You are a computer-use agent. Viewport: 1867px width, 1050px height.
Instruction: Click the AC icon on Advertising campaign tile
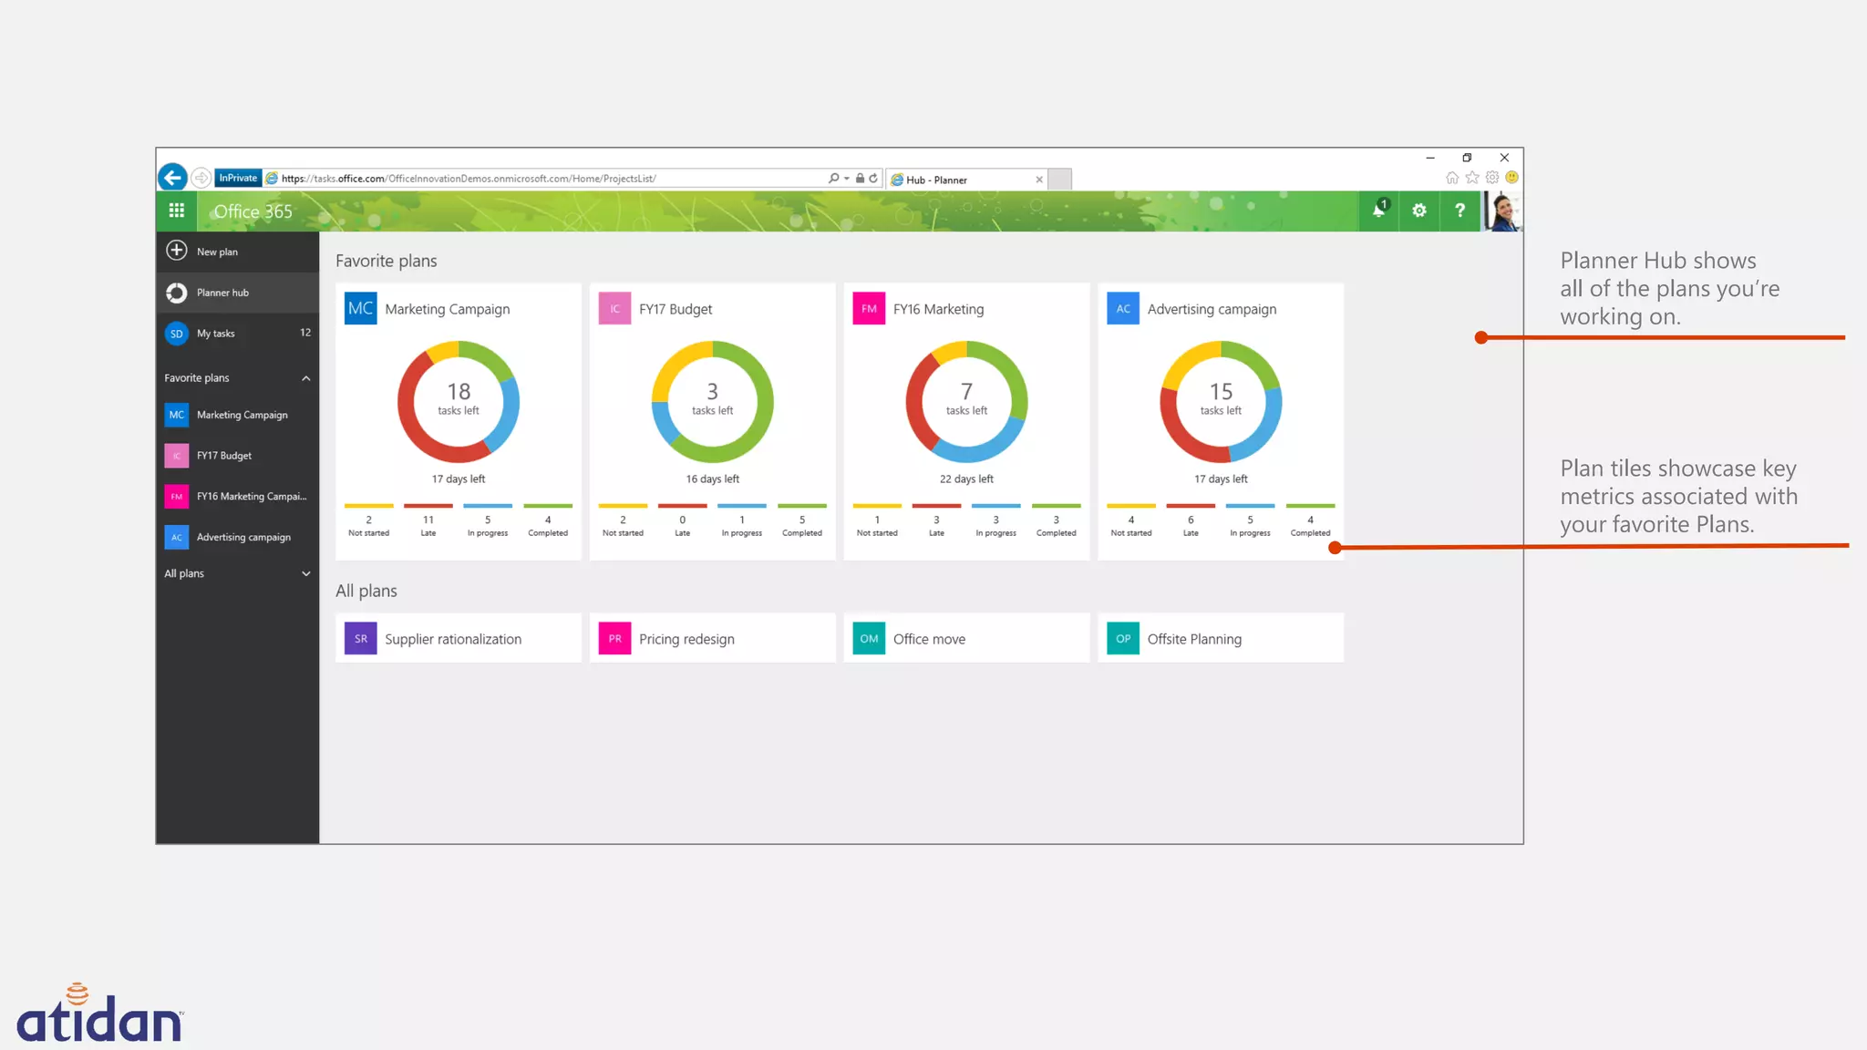coord(1123,308)
